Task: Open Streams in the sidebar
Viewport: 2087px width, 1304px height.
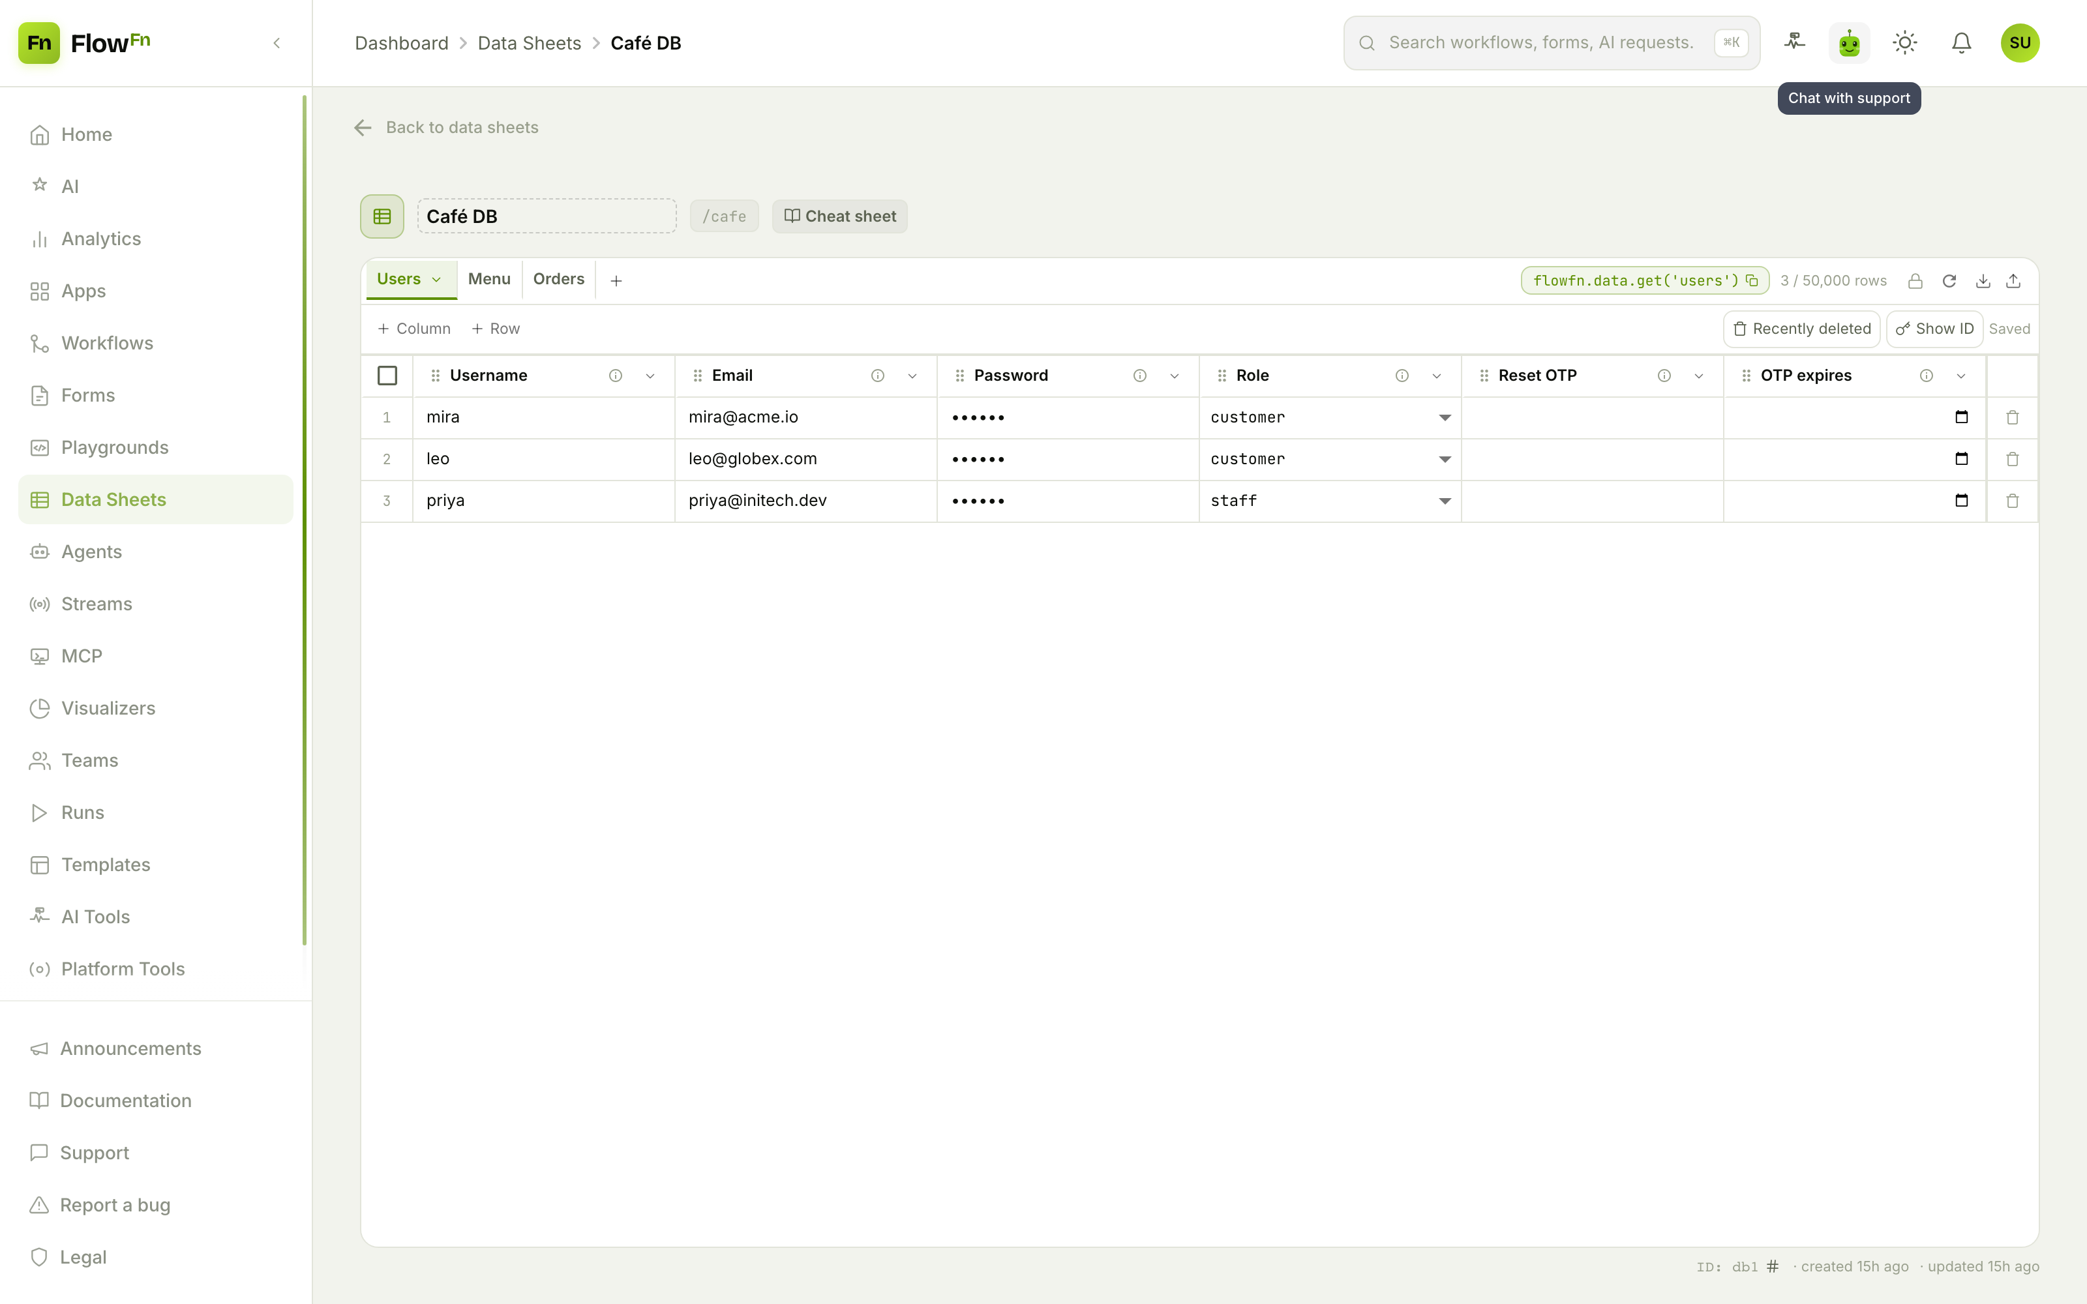Action: (x=155, y=604)
